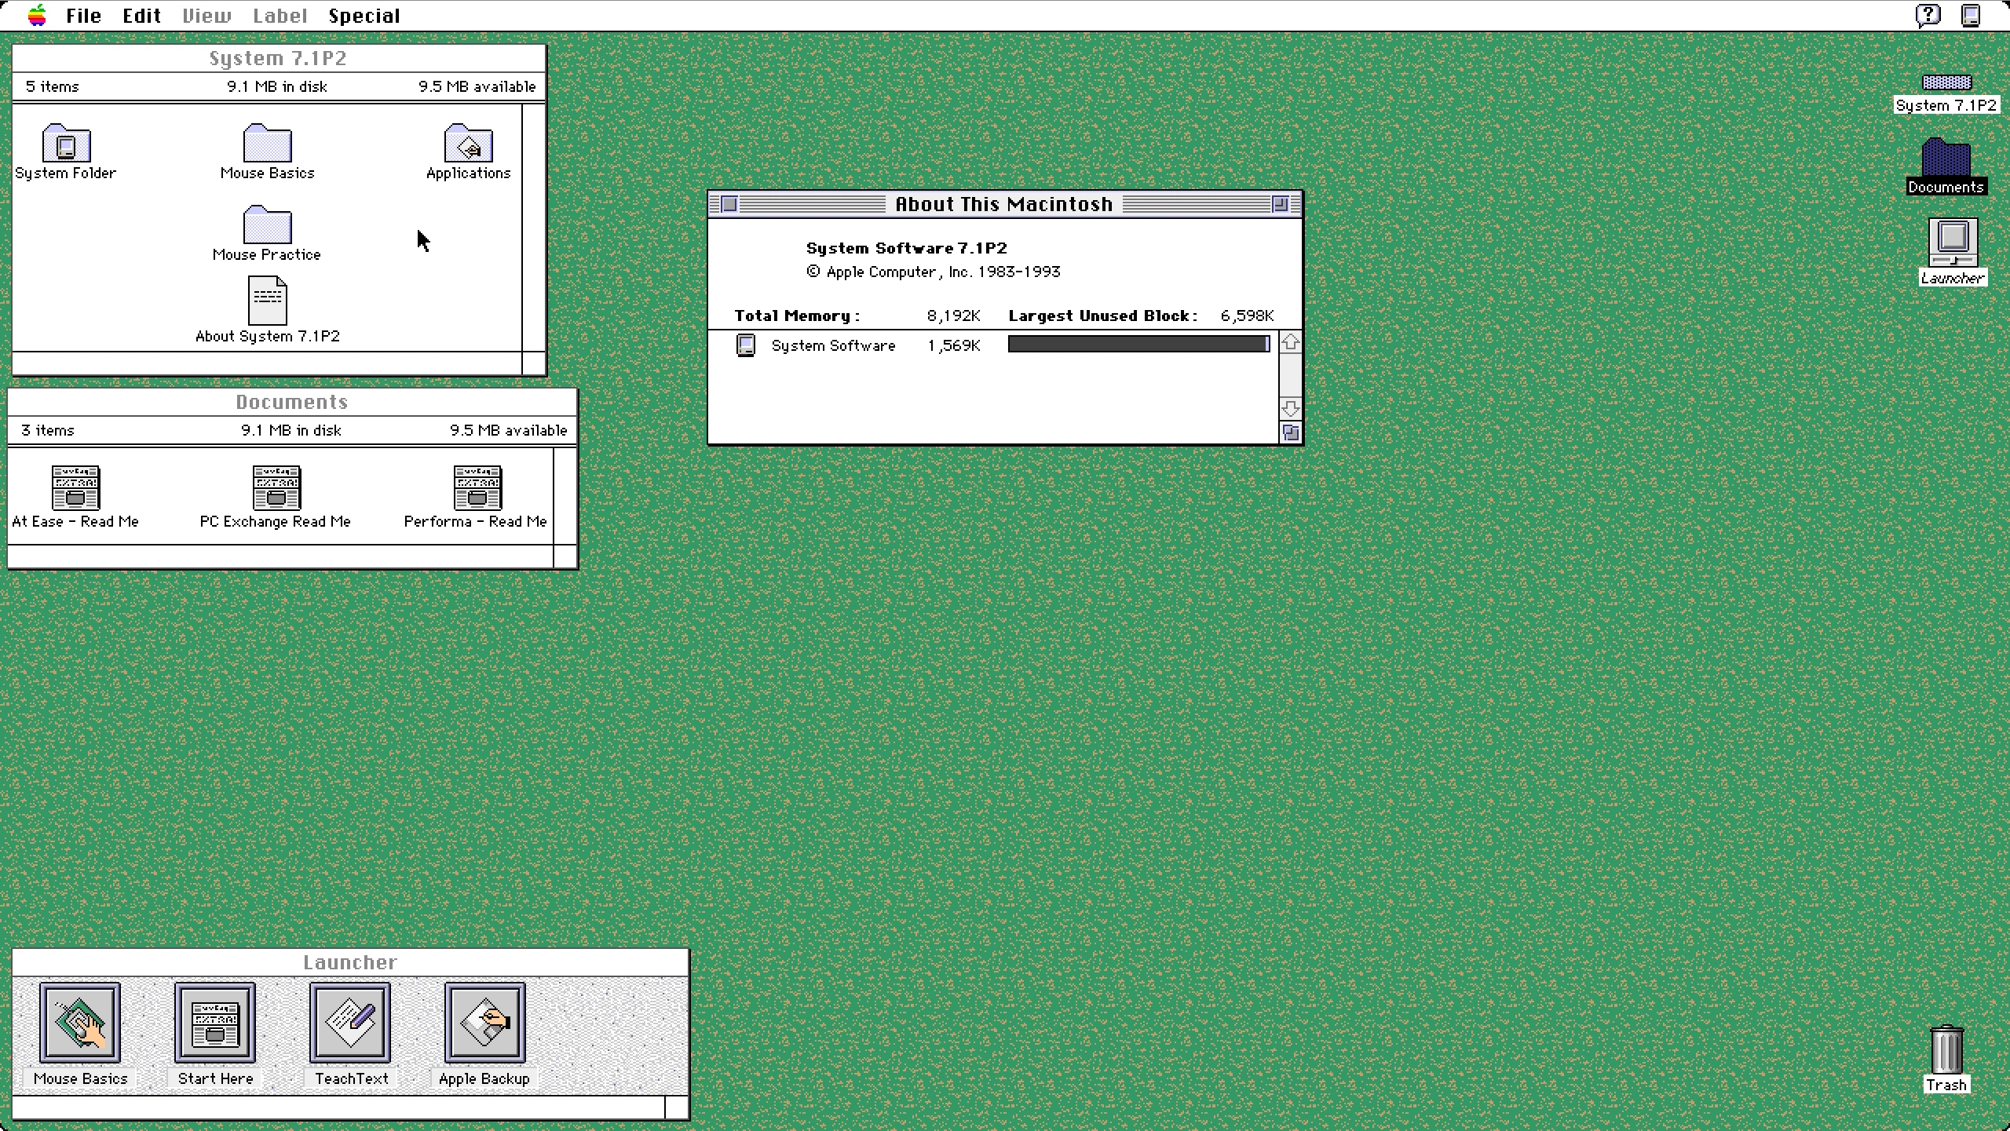The width and height of the screenshot is (2010, 1131).
Task: Open the File menu
Action: pyautogui.click(x=83, y=16)
